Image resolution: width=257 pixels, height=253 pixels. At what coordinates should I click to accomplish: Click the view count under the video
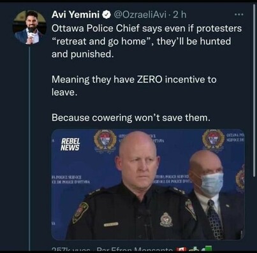pos(71,249)
